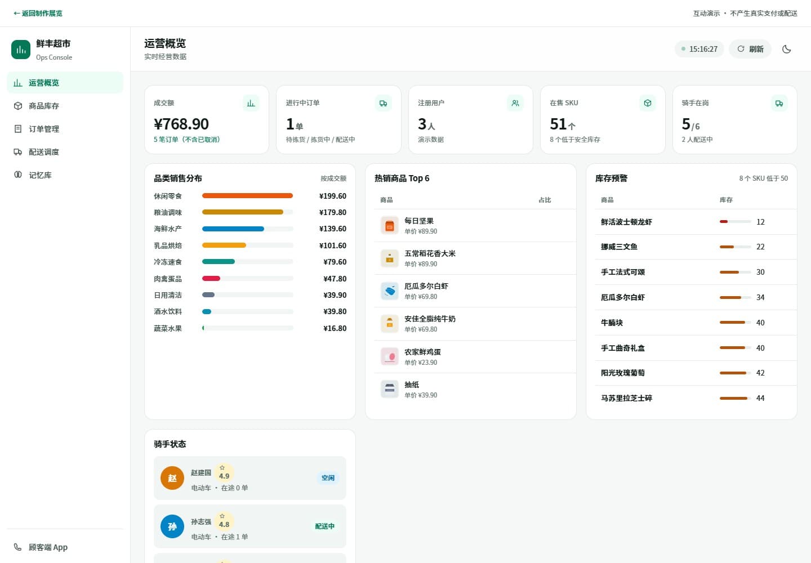
Task: Open the 商品库存 sidebar item
Action: [65, 106]
